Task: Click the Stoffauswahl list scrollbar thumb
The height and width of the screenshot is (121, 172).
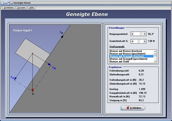Action: click(x=155, y=55)
